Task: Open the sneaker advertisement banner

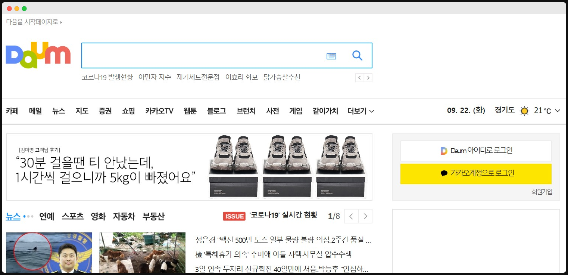Action: pyautogui.click(x=189, y=167)
